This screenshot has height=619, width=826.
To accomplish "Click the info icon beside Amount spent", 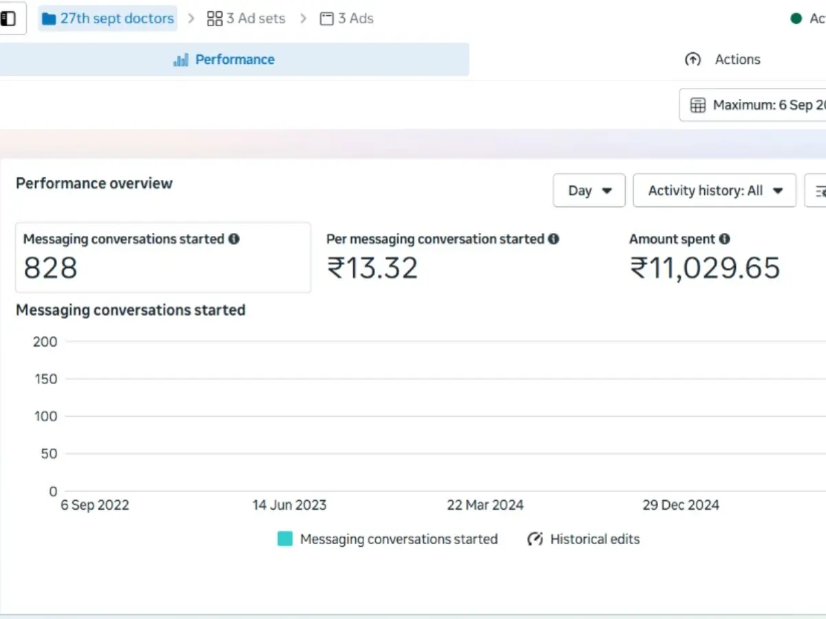I will tap(724, 239).
